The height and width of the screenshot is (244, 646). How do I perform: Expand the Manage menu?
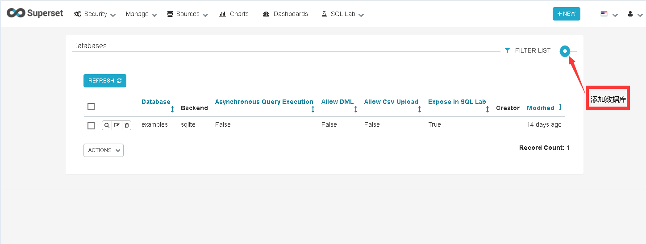[142, 14]
